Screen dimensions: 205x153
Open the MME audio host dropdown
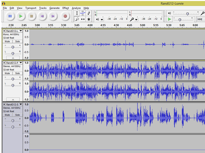coord(201,19)
